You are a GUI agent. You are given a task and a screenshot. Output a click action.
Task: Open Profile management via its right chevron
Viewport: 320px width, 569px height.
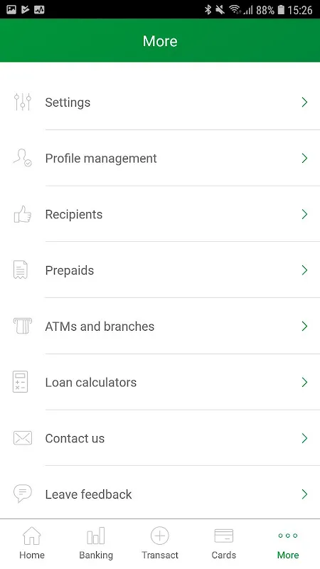[304, 158]
